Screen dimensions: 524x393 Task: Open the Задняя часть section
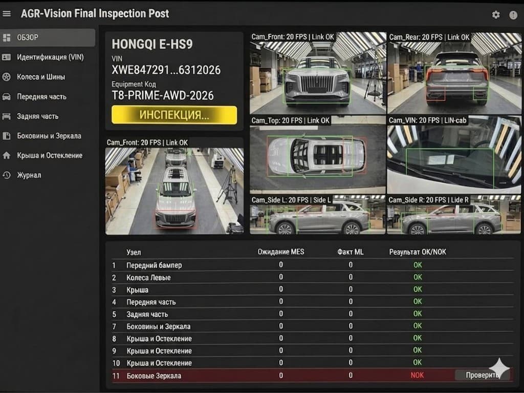tap(37, 116)
